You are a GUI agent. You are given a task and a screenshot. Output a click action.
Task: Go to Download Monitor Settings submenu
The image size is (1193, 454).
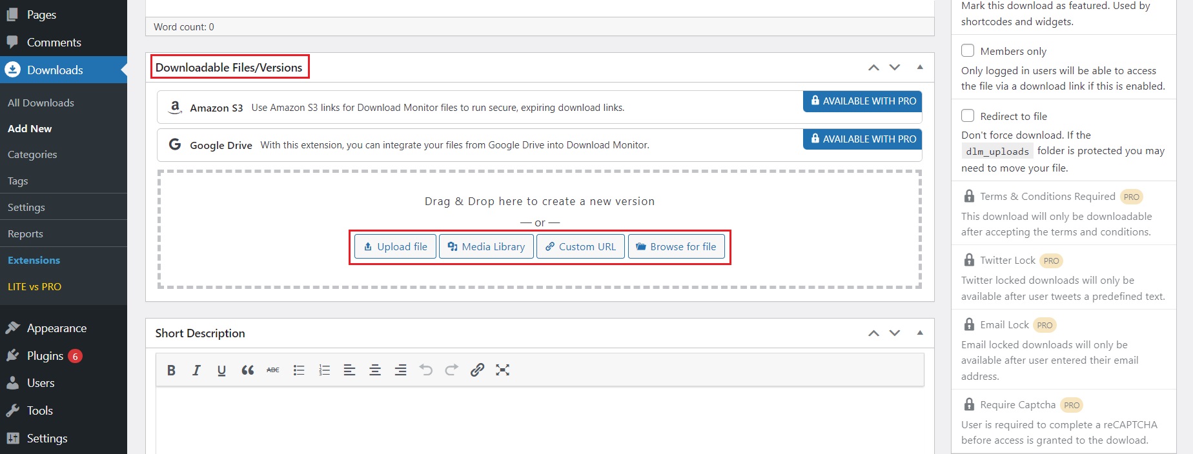click(26, 207)
